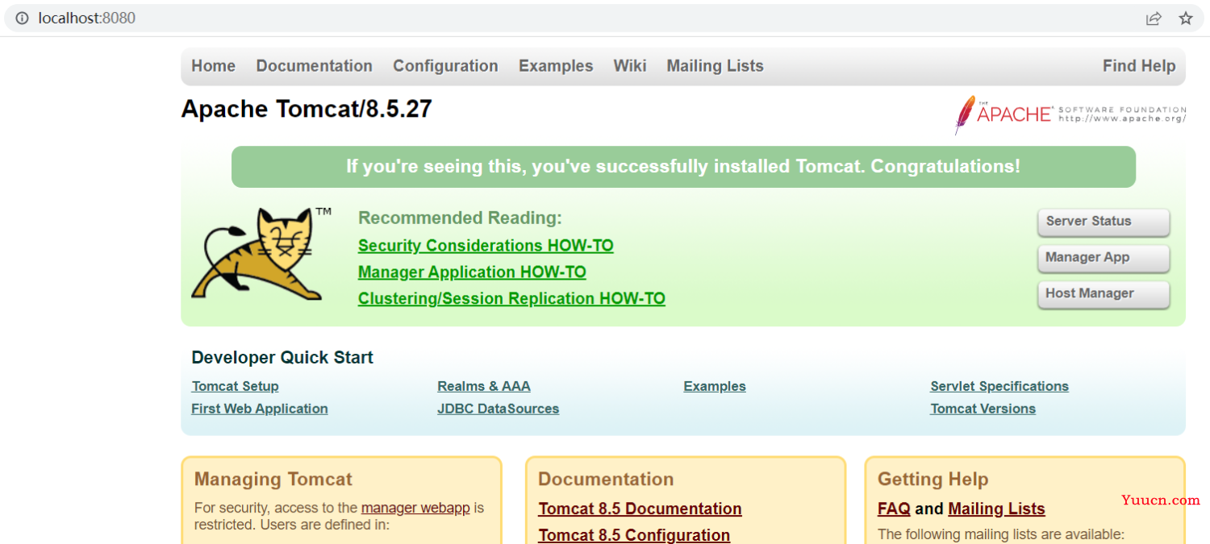Click the text 'The following mailing lists are available:'

1001,534
